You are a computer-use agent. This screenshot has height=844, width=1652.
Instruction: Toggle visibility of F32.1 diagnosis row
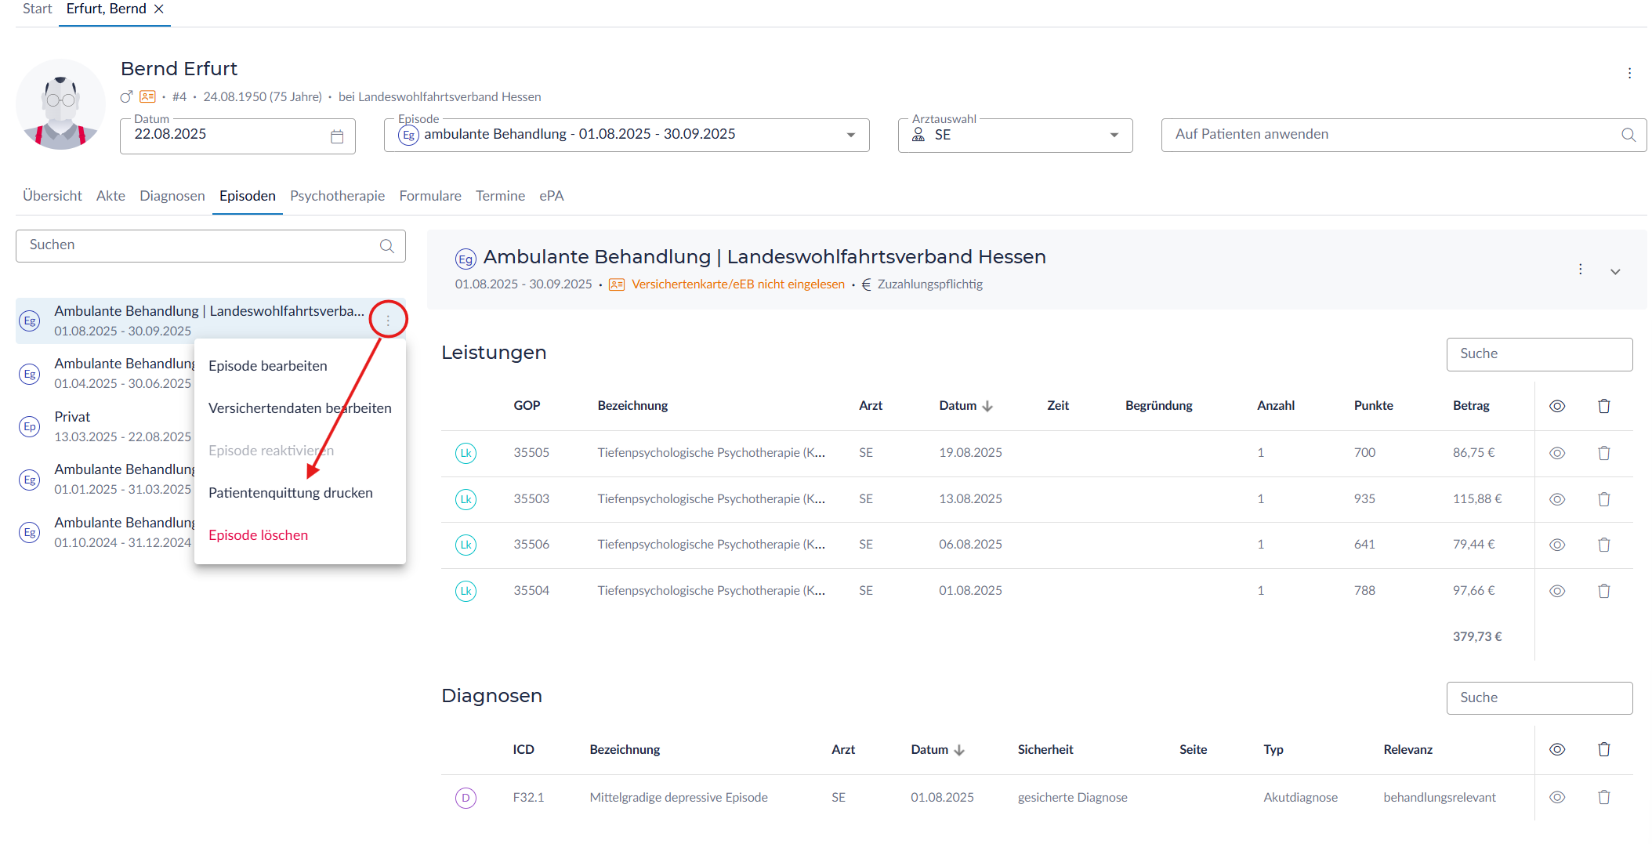point(1556,797)
